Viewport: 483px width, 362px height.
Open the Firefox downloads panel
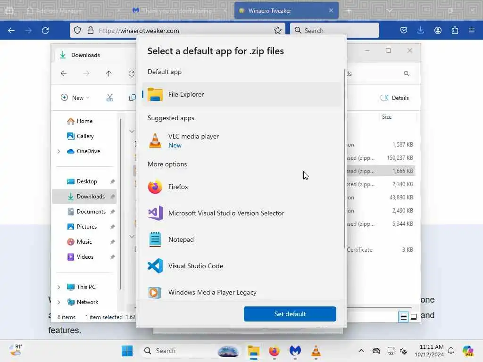click(x=420, y=31)
